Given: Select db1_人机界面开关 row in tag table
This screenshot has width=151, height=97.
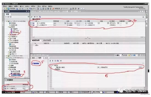Looking at the screenshot, I should click(42, 25).
